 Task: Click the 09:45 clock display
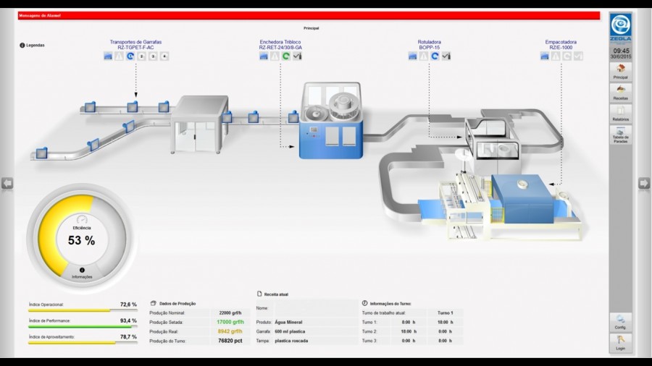click(621, 51)
